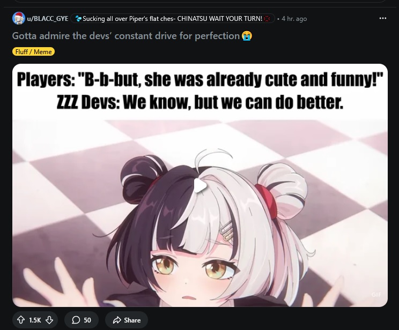The width and height of the screenshot is (399, 330).
Task: Click the GIF badge on the image
Action: pyautogui.click(x=376, y=295)
